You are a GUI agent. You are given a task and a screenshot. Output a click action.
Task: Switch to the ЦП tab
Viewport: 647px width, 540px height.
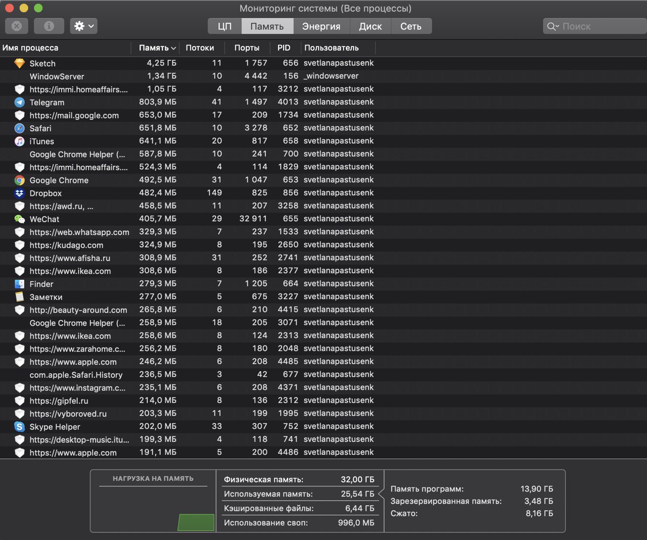[x=225, y=26]
